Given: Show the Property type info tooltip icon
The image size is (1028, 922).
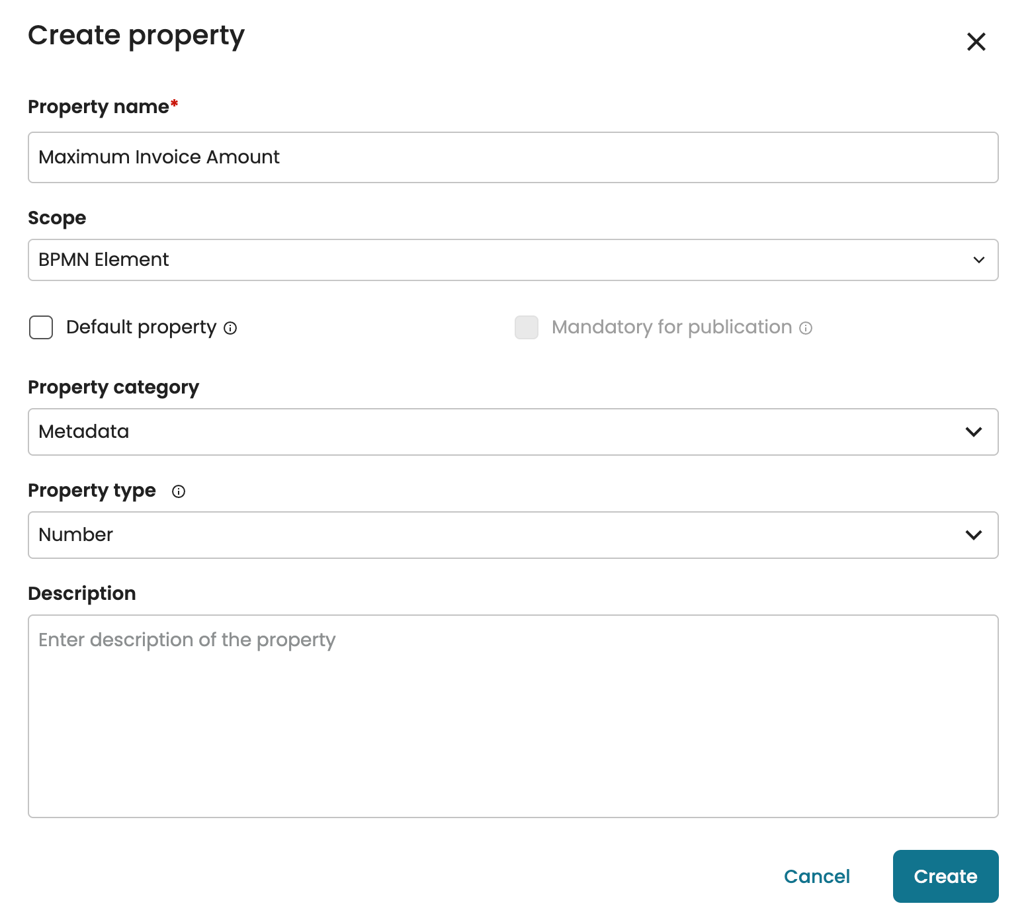Looking at the screenshot, I should pyautogui.click(x=179, y=491).
